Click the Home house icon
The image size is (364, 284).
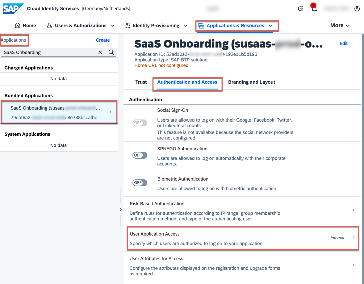(18, 26)
